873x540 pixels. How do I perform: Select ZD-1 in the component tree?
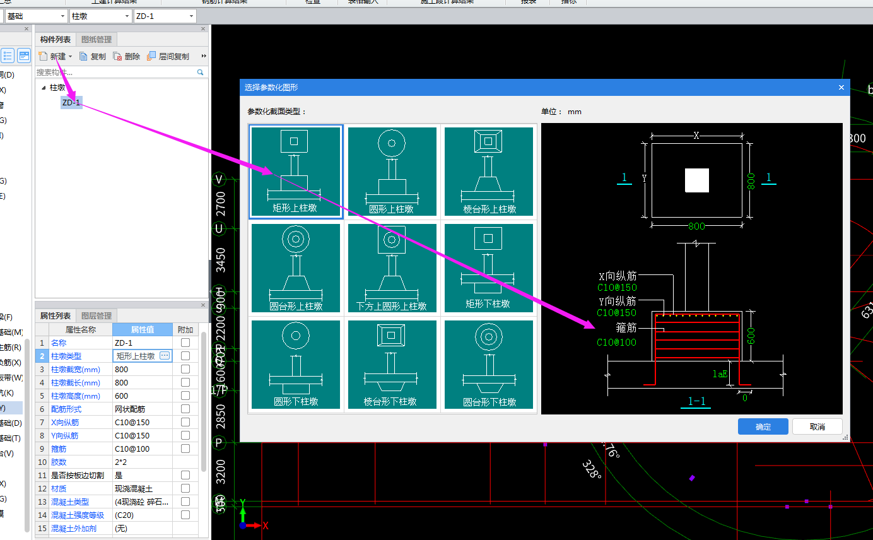point(71,102)
